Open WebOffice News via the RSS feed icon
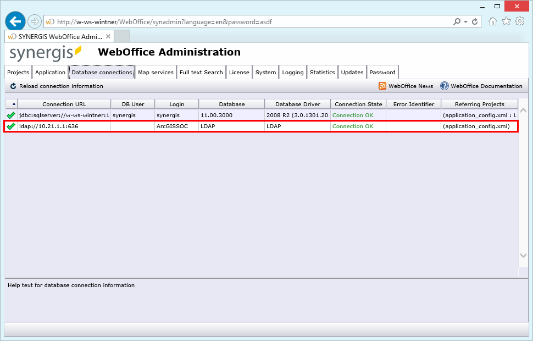Image resolution: width=533 pixels, height=341 pixels. [382, 86]
